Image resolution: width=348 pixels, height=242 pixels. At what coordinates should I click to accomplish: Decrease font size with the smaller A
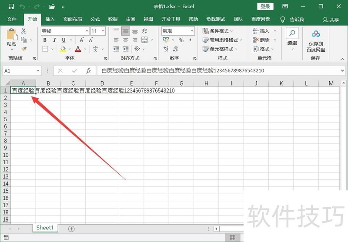[91, 40]
